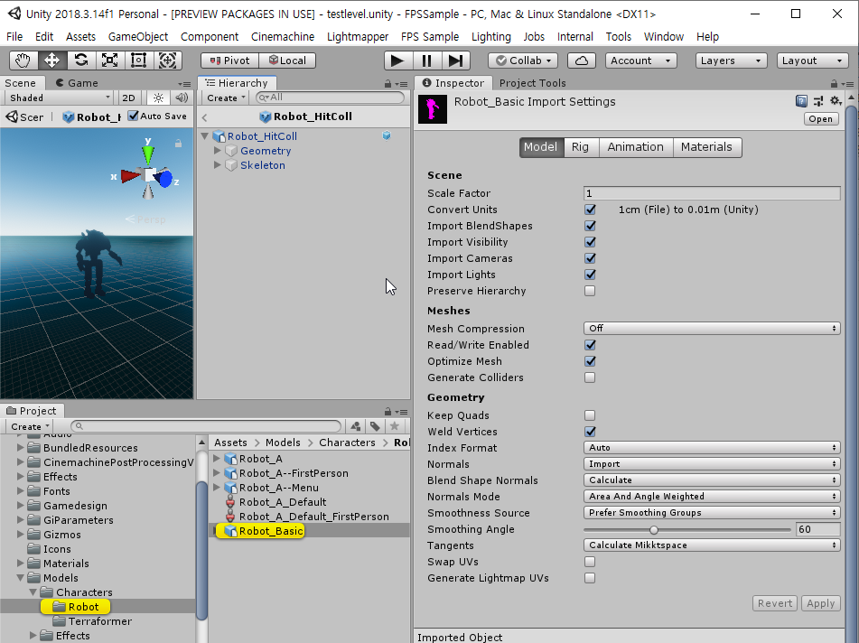This screenshot has width=859, height=643.
Task: Select the Hand tool
Action: click(x=23, y=61)
